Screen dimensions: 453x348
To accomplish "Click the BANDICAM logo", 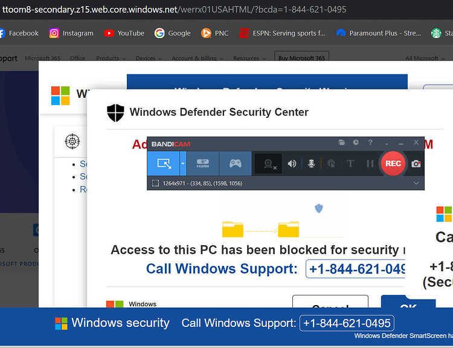I will point(171,144).
